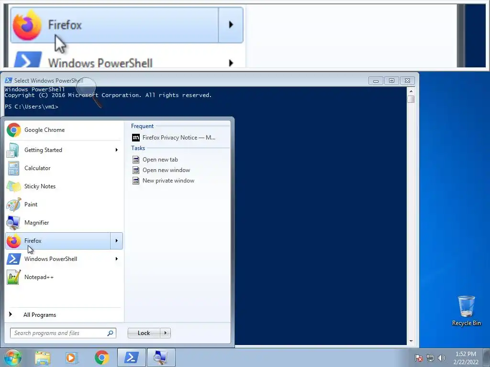
Task: Close the PowerShell window
Action: pos(408,80)
